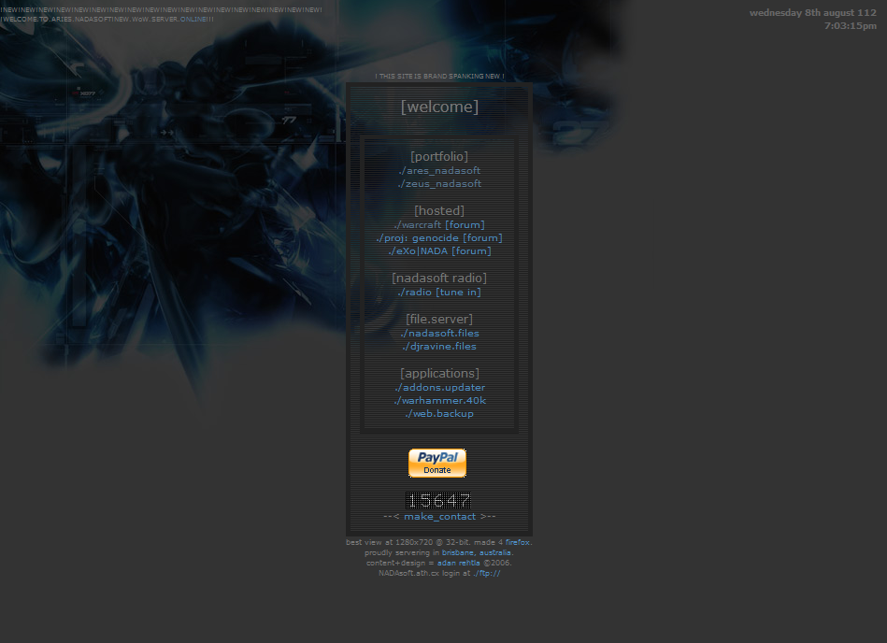Image resolution: width=887 pixels, height=643 pixels.
Task: Open the ./djravine.files link
Action: [439, 346]
